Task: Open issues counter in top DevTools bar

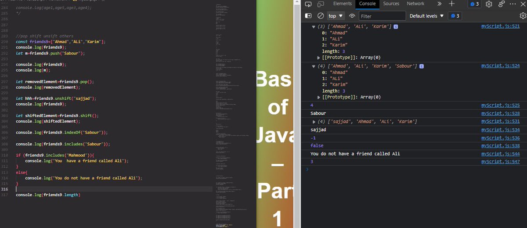Action: [474, 4]
